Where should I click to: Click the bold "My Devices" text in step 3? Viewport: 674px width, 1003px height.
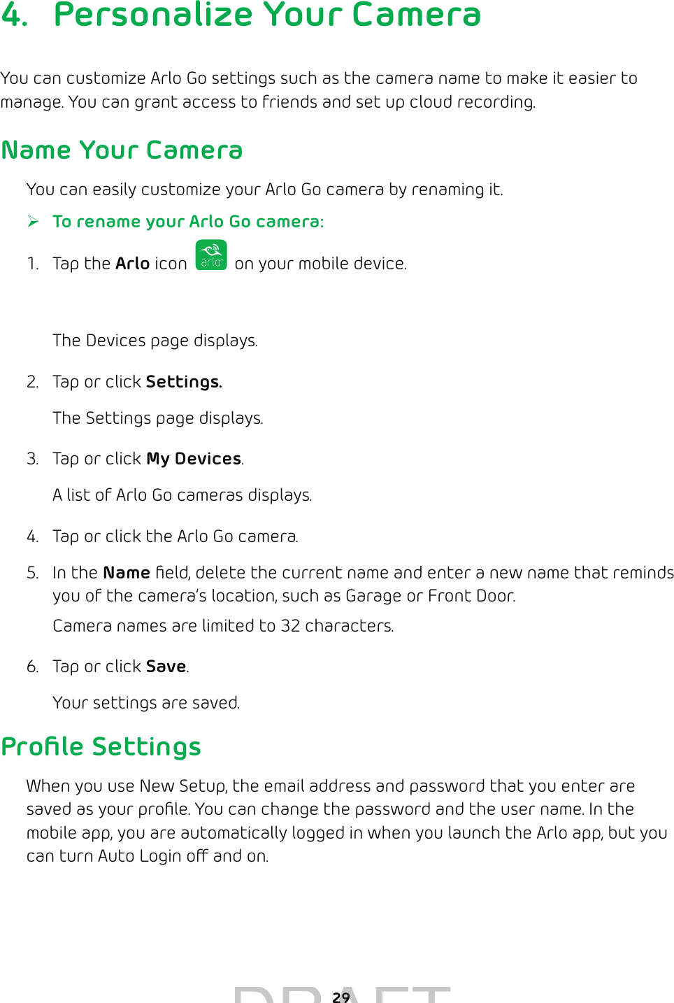[194, 459]
